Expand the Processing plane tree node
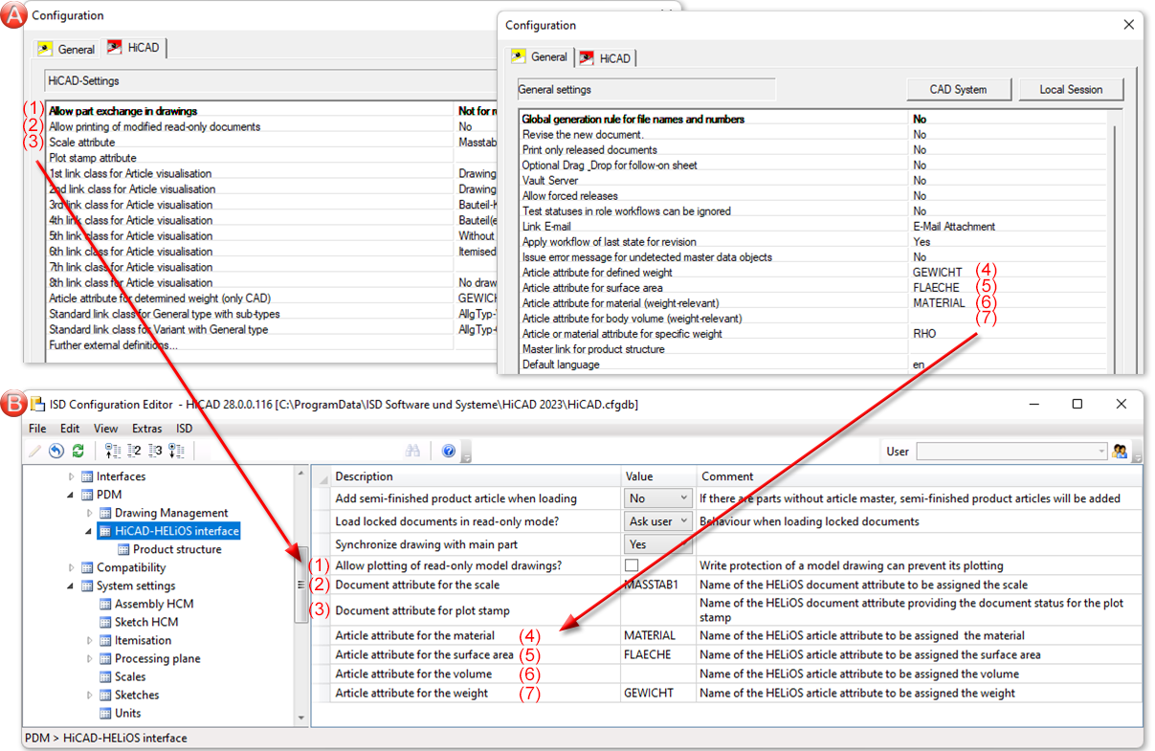Screen dimensions: 1155x751 point(89,658)
